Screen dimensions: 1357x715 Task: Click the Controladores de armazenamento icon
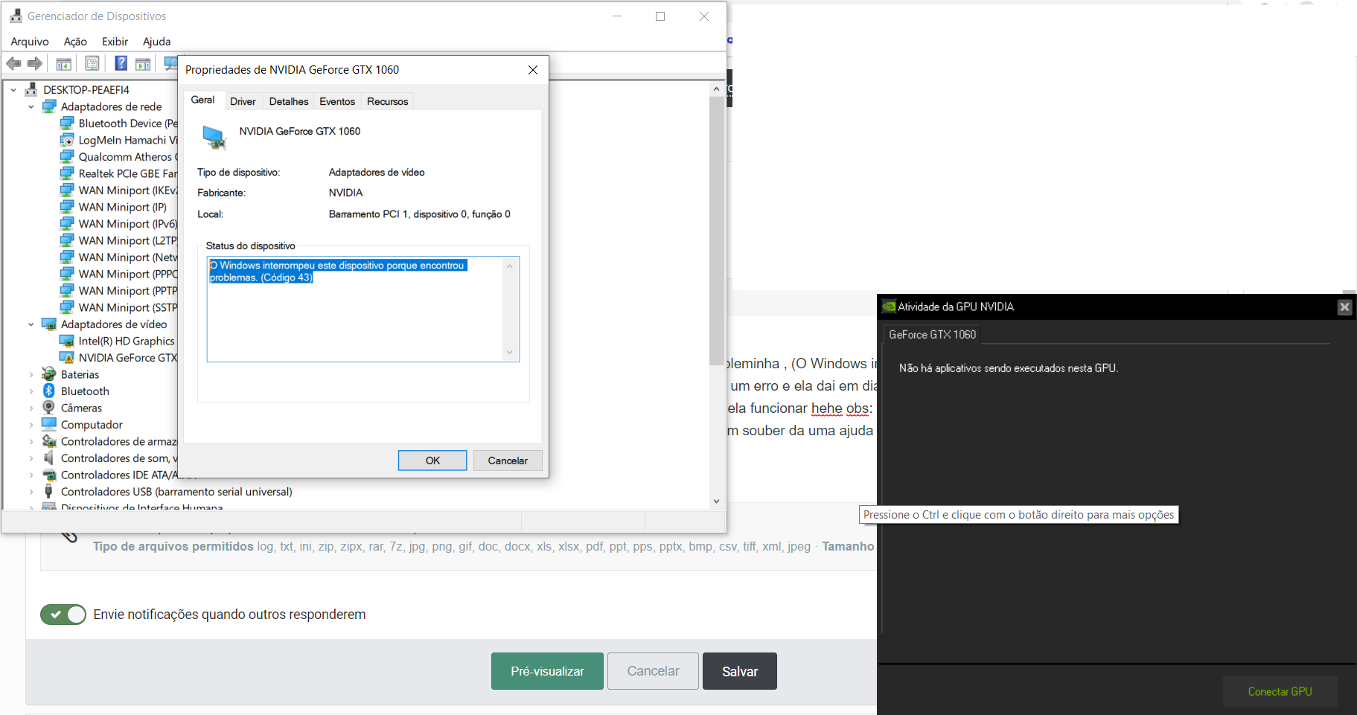49,441
